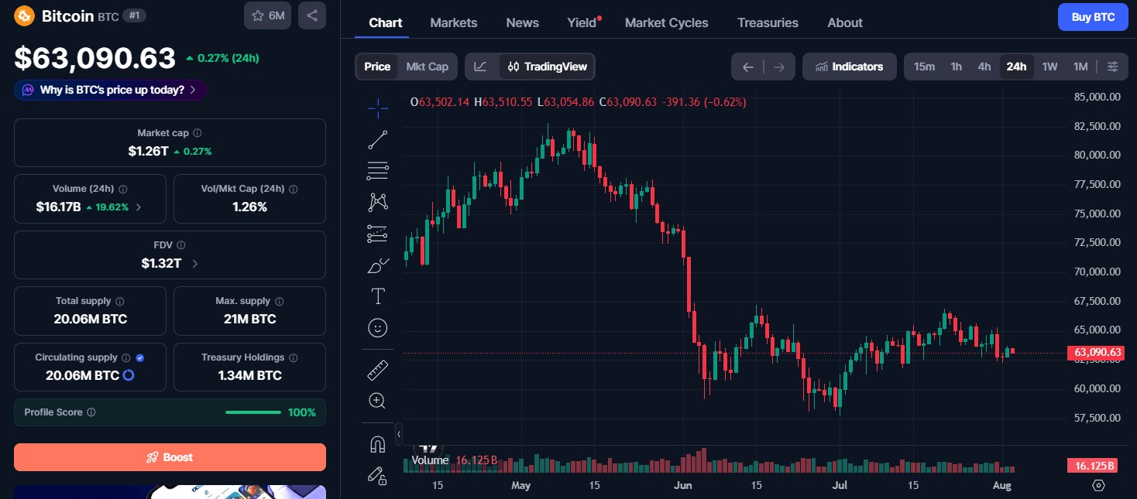Select the crosshair cursor tool

[378, 109]
